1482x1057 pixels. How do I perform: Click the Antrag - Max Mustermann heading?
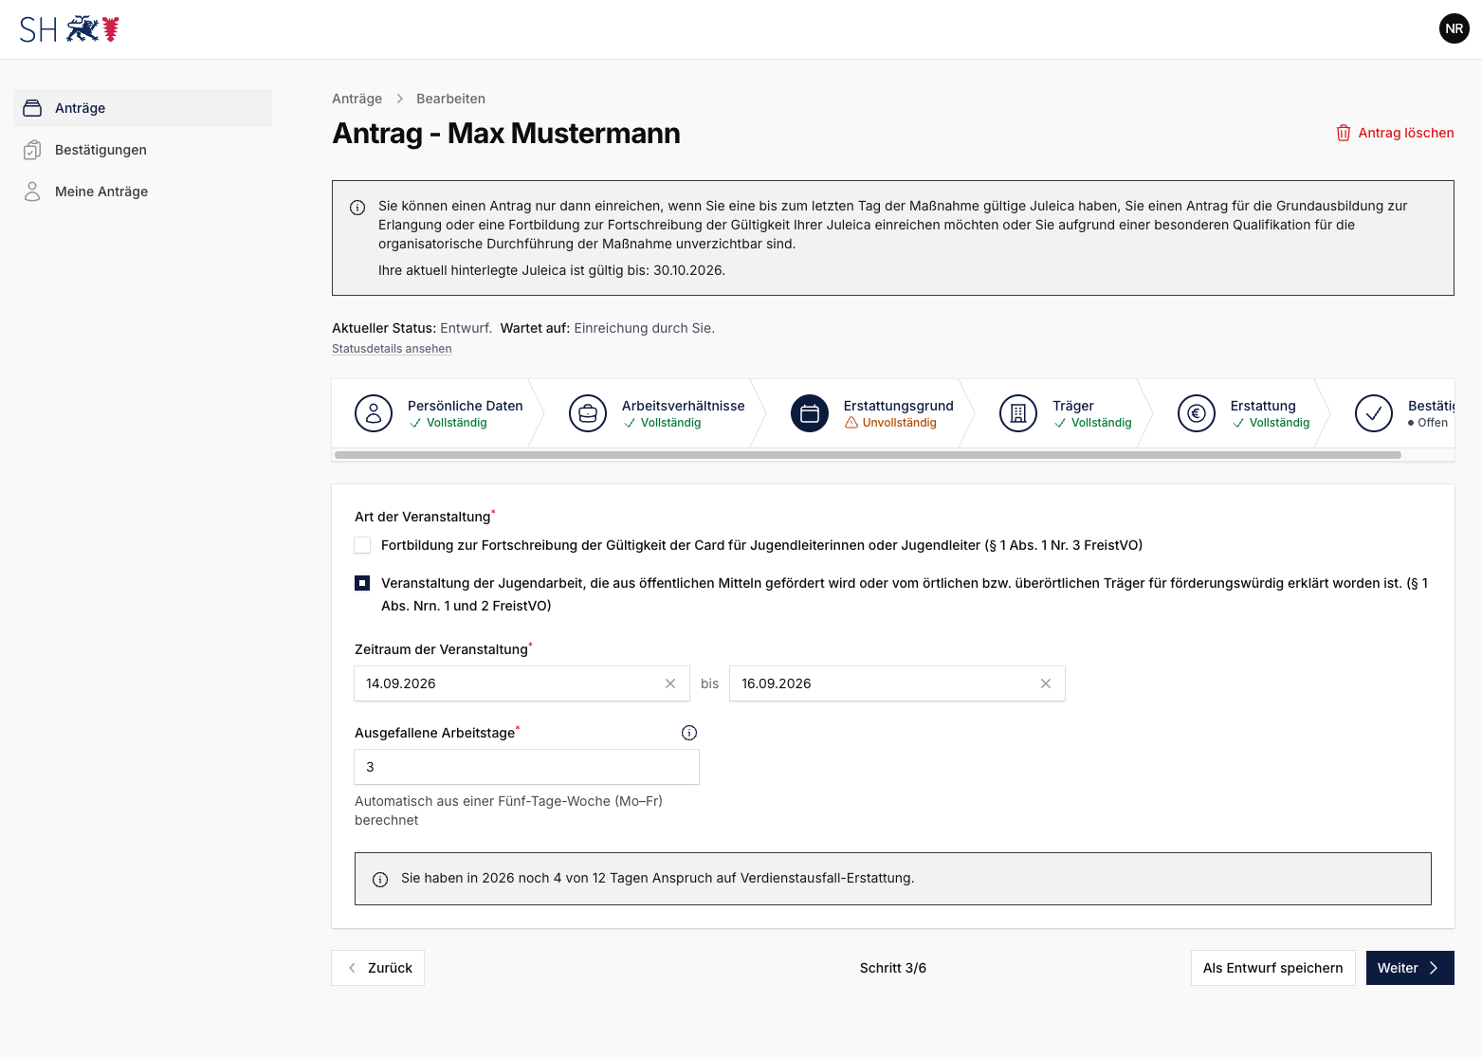click(506, 134)
